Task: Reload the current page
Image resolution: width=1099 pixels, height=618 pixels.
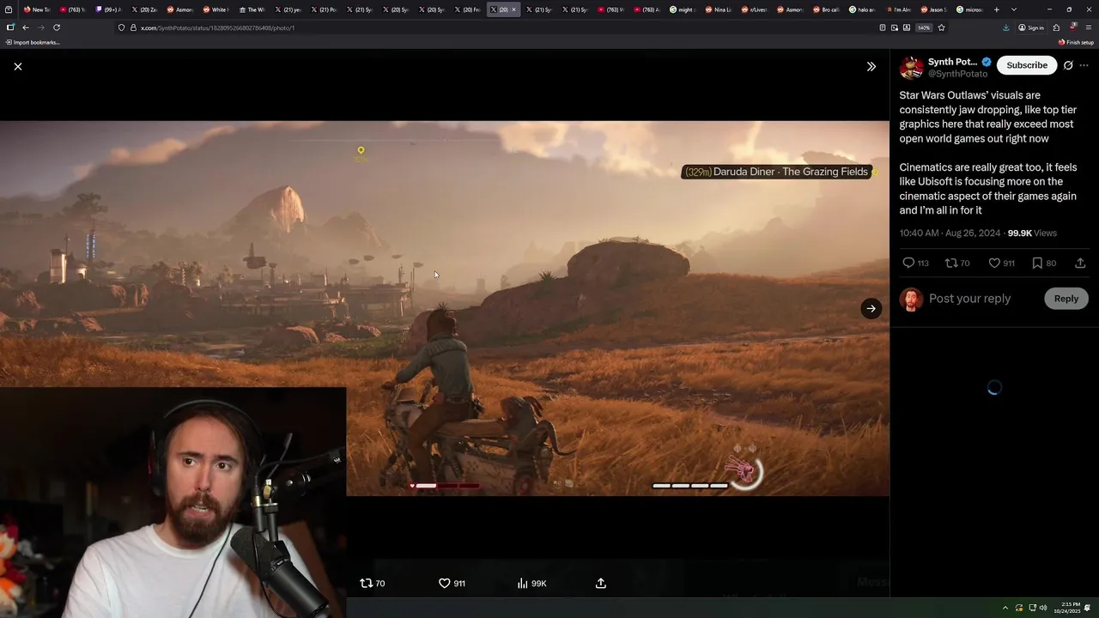Action: [x=57, y=27]
